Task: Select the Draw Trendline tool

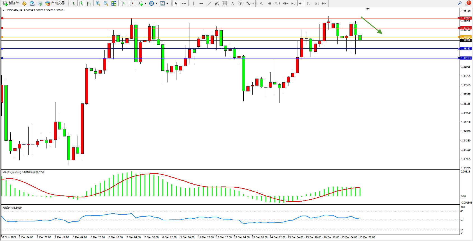Action: (209, 3)
